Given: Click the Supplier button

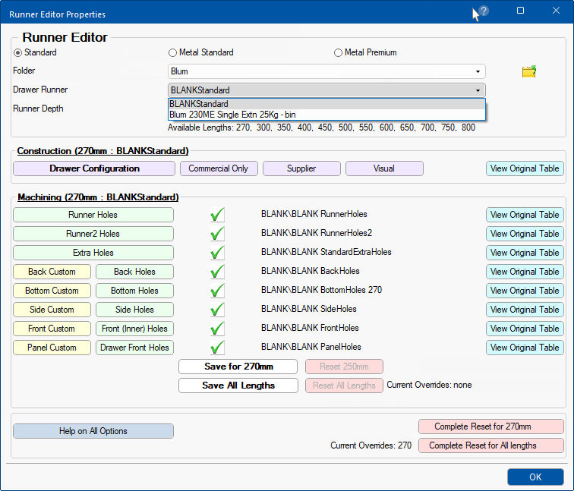Looking at the screenshot, I should pos(301,168).
